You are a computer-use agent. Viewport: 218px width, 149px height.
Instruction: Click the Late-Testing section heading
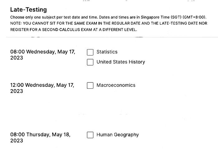pyautogui.click(x=28, y=10)
